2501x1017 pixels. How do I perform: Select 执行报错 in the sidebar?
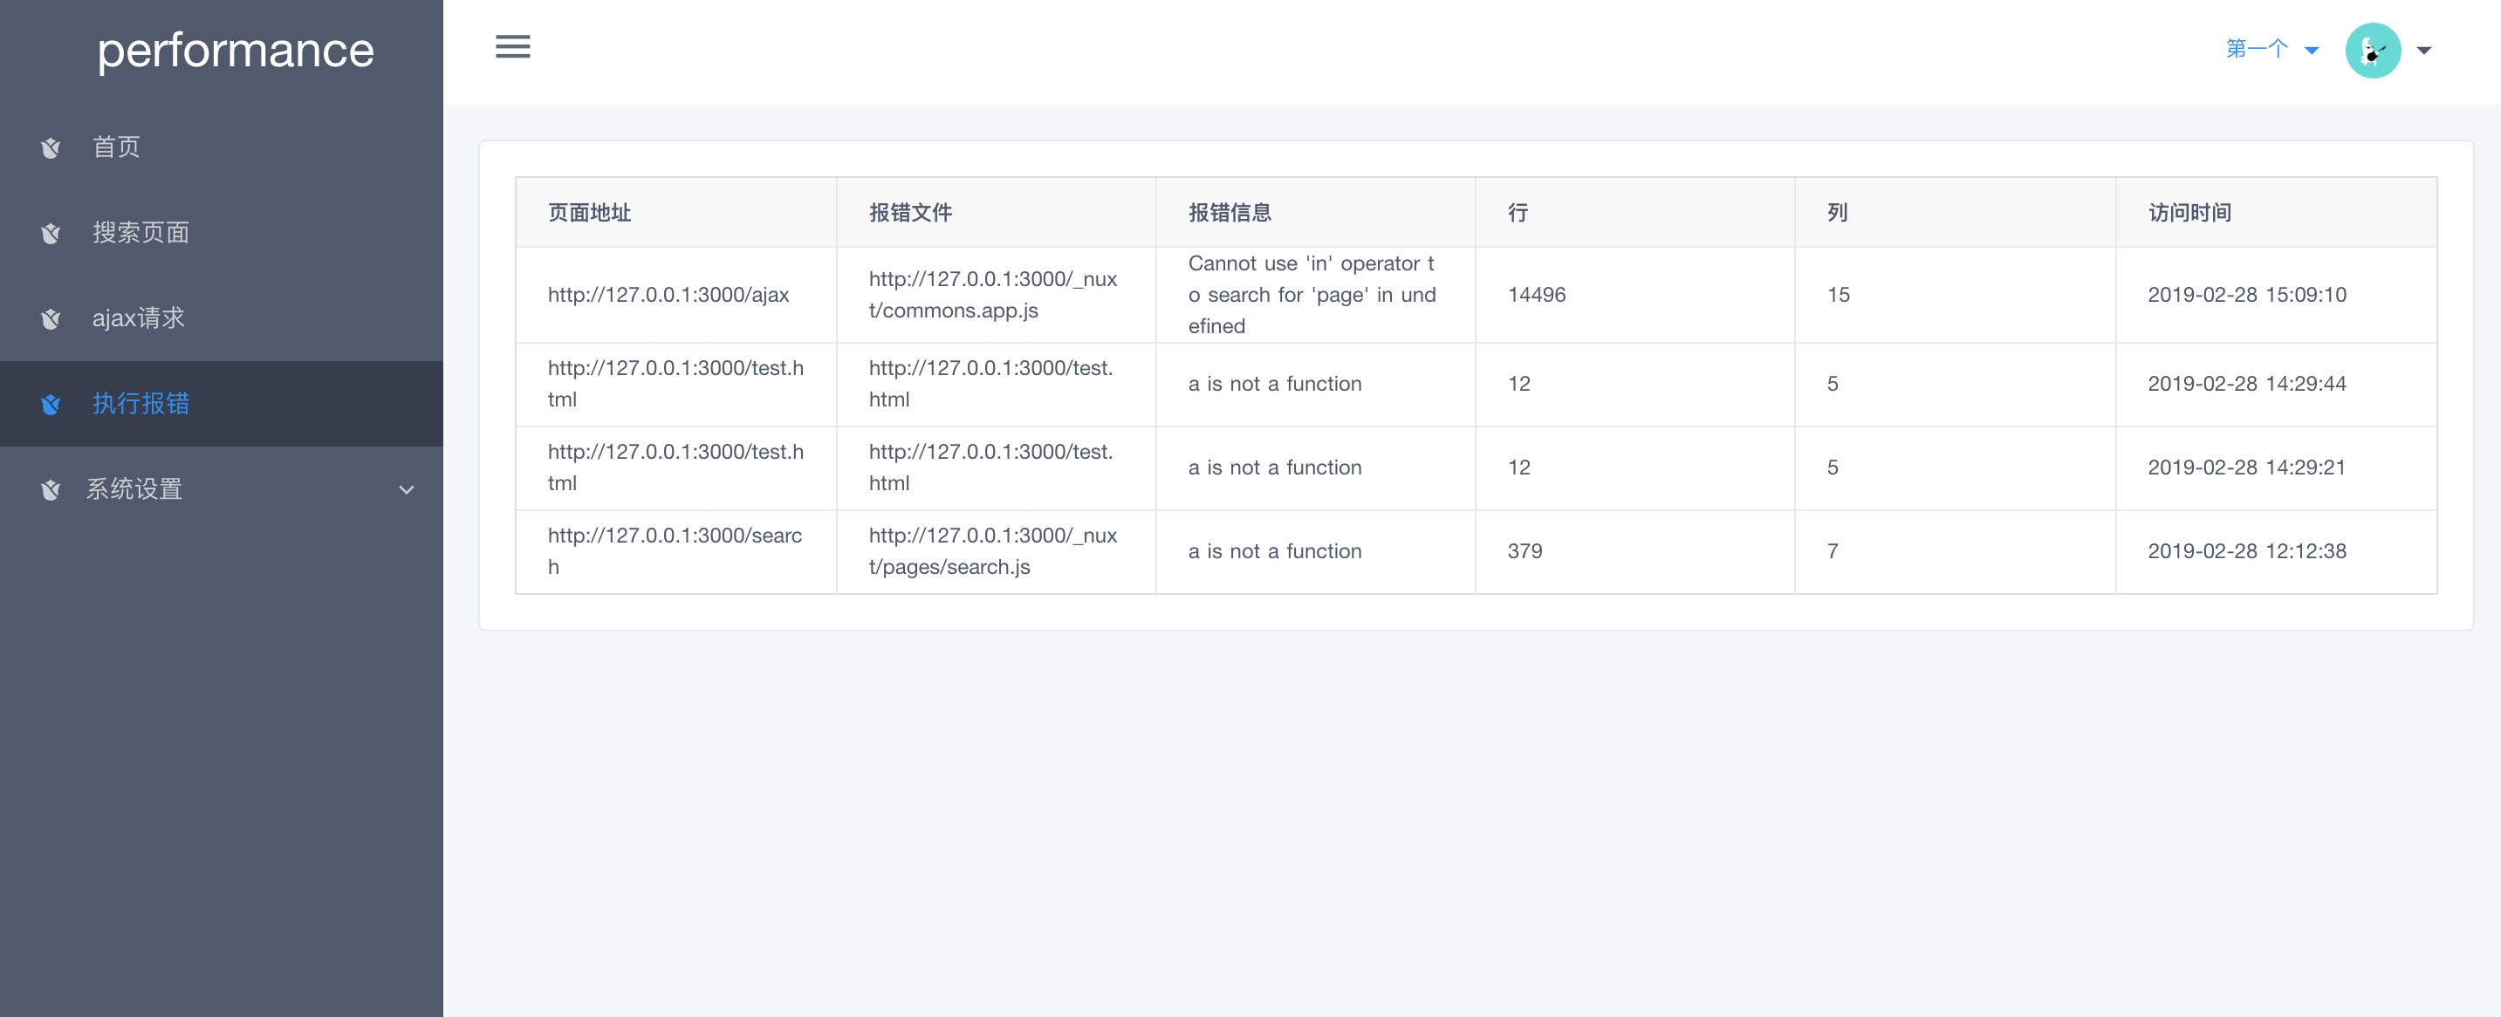pos(222,404)
